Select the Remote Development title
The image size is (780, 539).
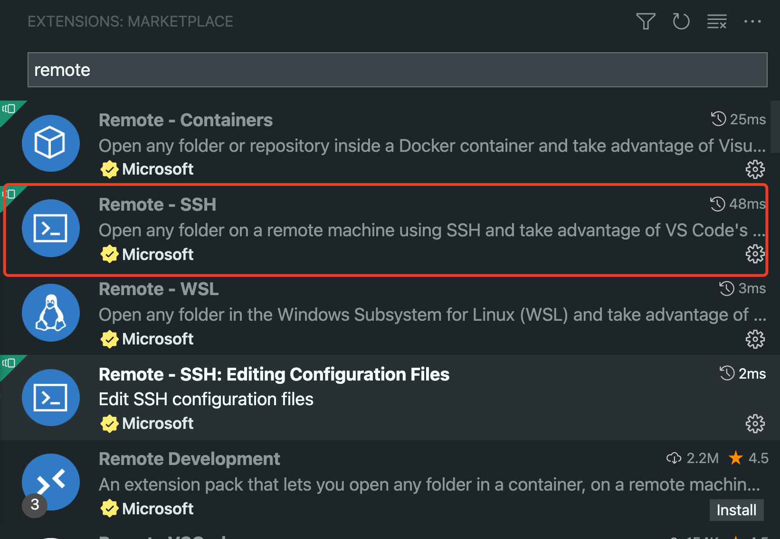[x=190, y=459]
